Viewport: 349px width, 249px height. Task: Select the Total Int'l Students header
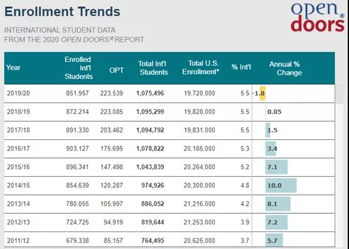(x=153, y=68)
